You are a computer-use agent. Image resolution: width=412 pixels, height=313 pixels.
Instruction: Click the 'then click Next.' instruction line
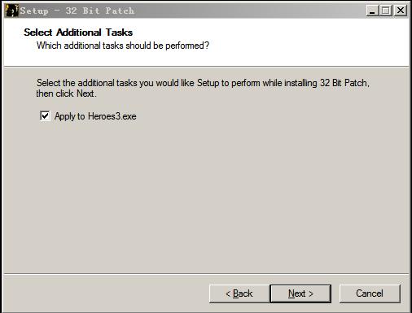[66, 93]
